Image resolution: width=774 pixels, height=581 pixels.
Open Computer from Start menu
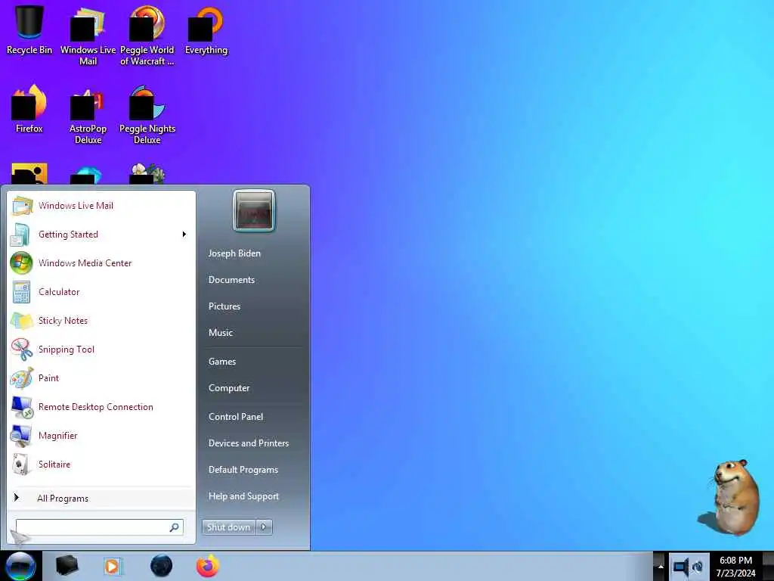(x=229, y=388)
